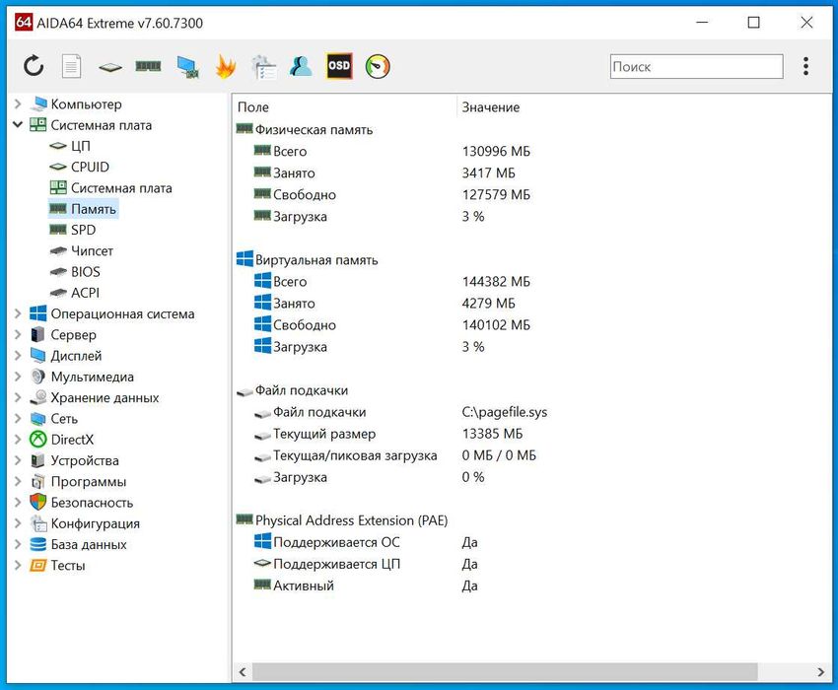
Task: Click the AIDA64 app icon in title bar
Action: [x=24, y=23]
